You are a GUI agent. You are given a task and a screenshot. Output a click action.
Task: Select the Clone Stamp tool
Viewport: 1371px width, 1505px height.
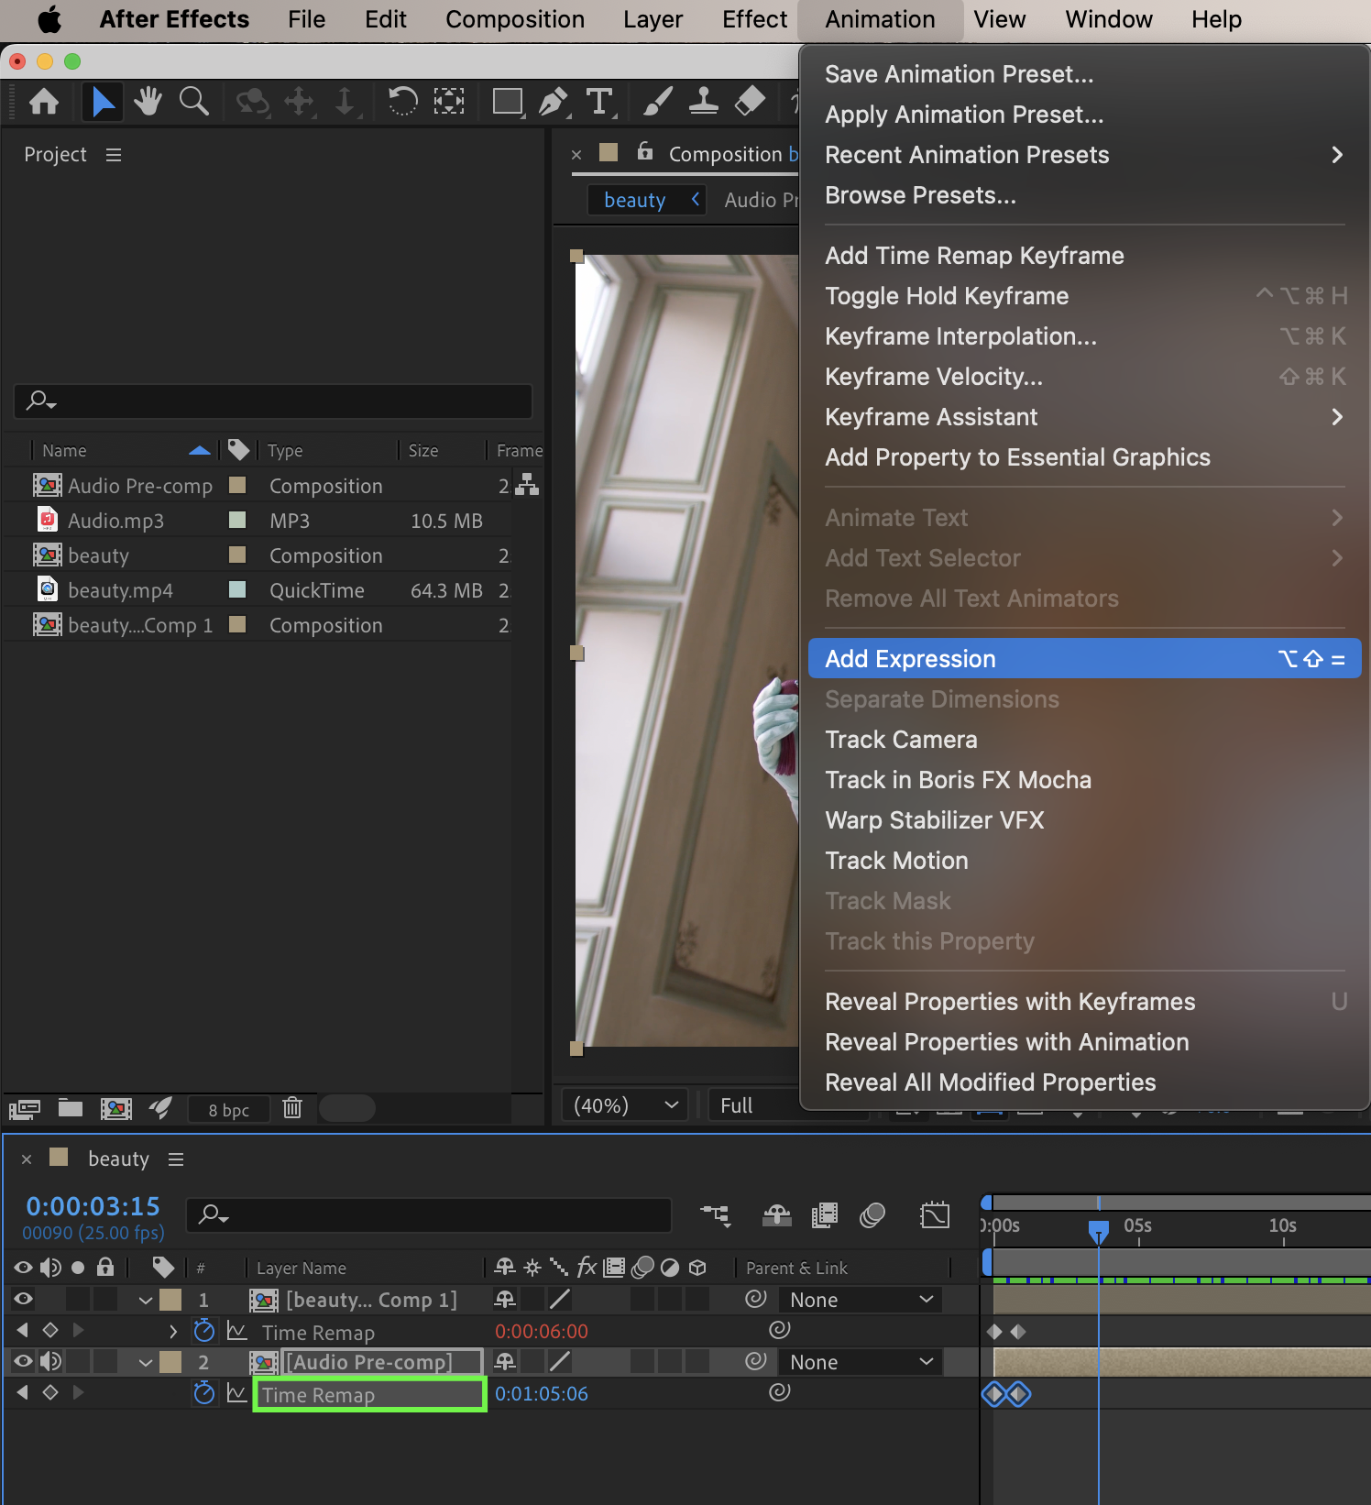pos(703,101)
